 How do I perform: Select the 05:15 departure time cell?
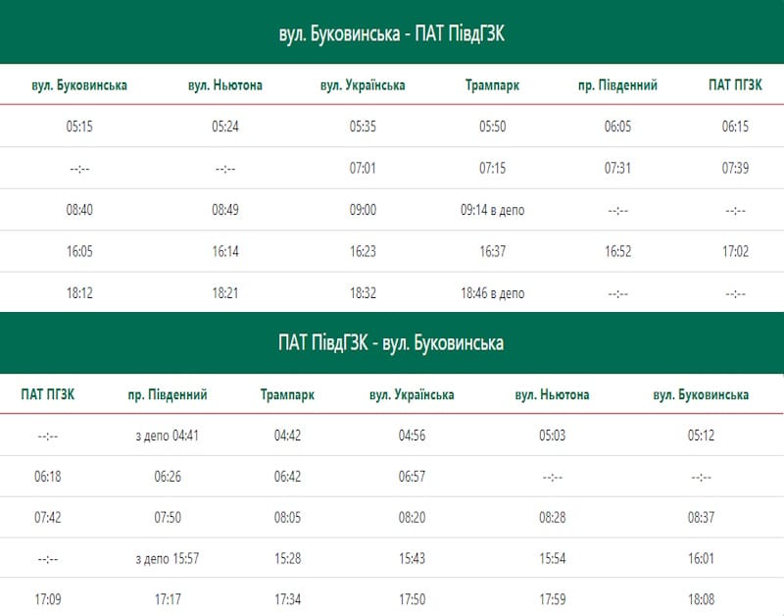(x=79, y=127)
